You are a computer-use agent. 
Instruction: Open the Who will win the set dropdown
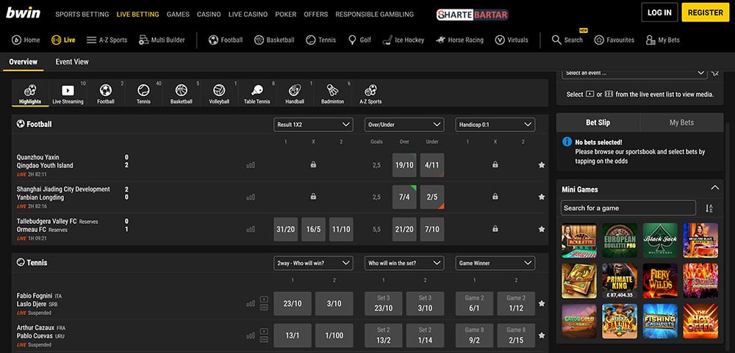[404, 263]
